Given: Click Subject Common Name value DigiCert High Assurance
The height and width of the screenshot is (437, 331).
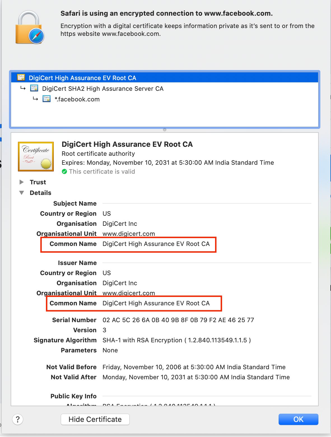Looking at the screenshot, I should pos(156,244).
